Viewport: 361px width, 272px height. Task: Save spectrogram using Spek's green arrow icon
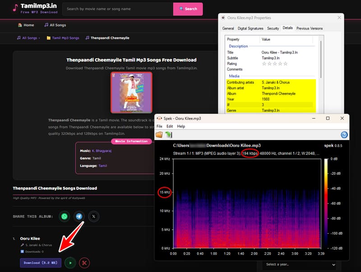tap(169, 135)
